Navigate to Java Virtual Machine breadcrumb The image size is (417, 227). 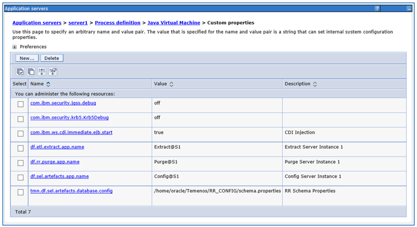click(x=174, y=23)
